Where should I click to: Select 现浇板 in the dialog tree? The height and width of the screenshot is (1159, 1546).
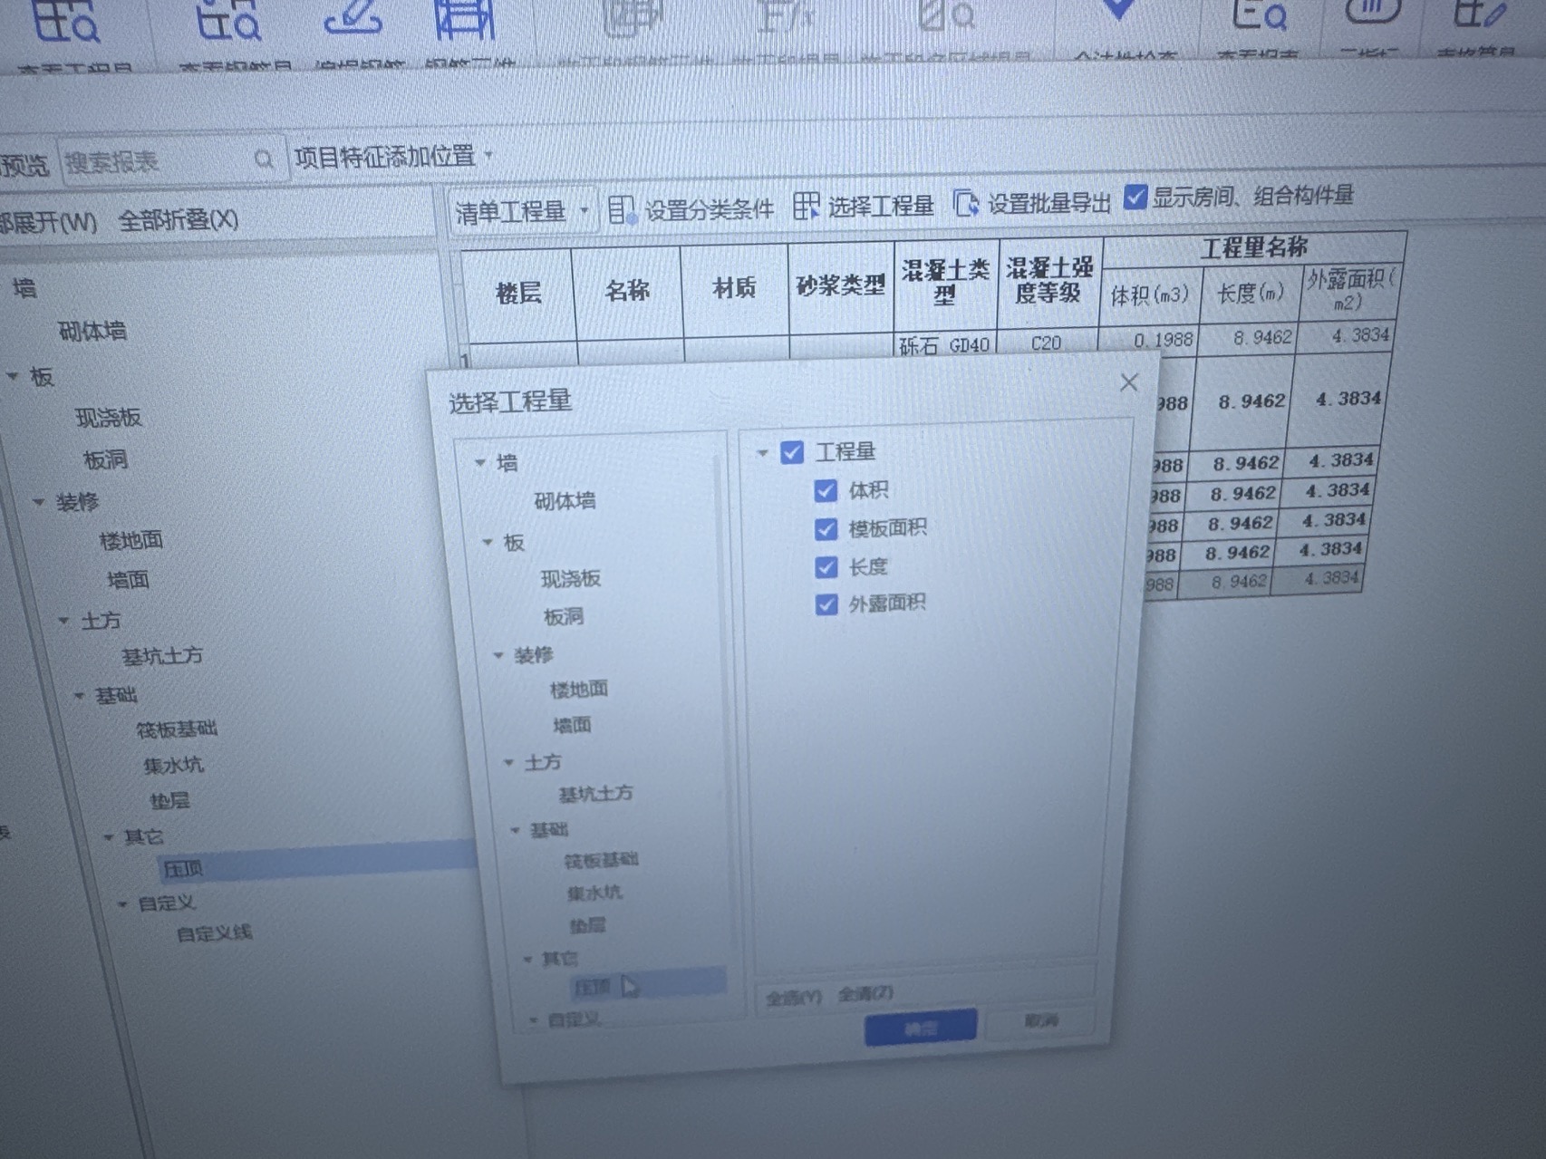click(x=571, y=579)
